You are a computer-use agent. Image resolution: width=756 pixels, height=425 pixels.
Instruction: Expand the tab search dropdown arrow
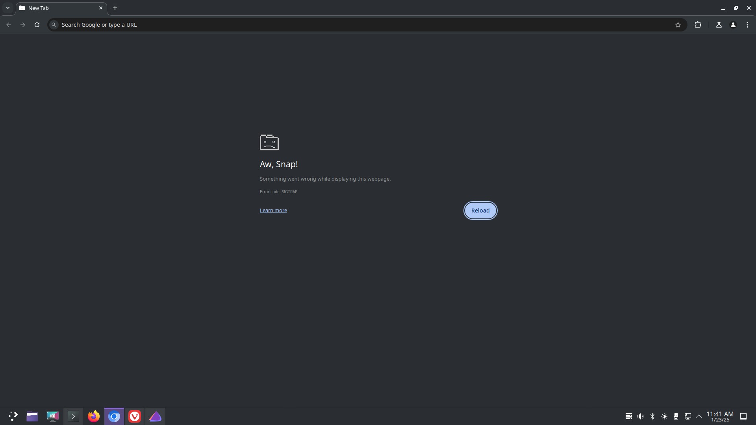tap(7, 8)
